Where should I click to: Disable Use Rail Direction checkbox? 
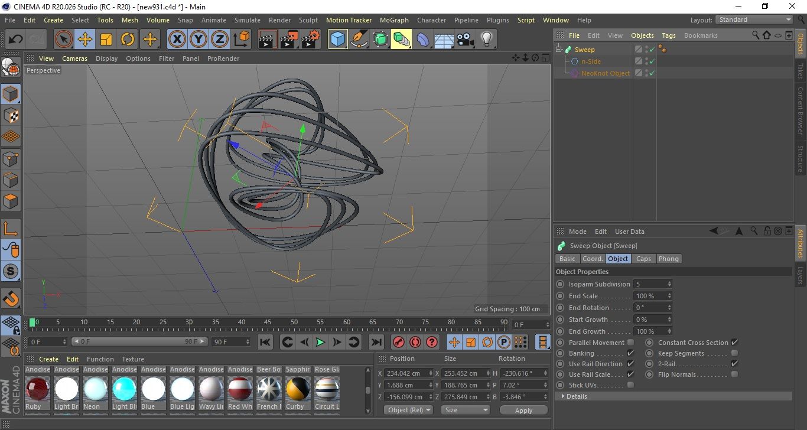tap(630, 364)
